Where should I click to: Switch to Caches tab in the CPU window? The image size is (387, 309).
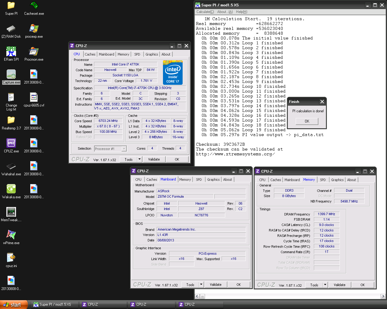(x=90, y=54)
